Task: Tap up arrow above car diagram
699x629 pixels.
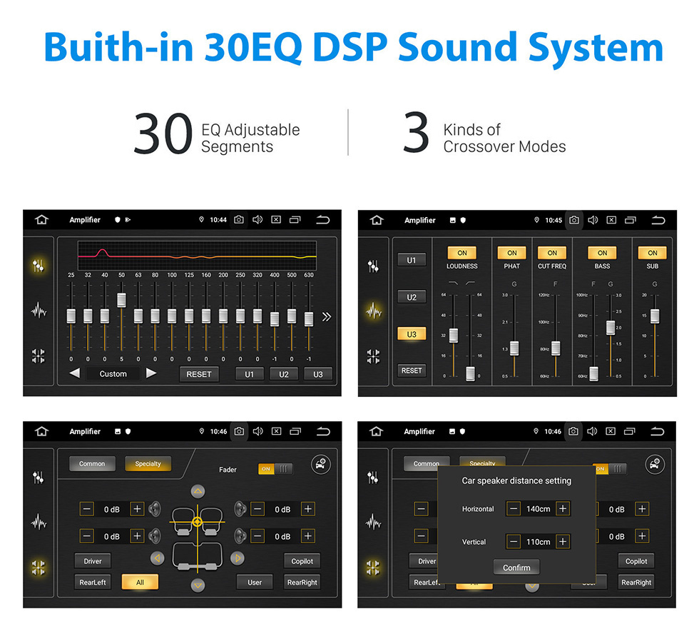Action: (198, 492)
